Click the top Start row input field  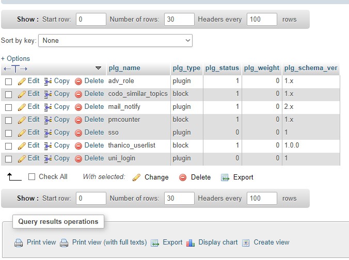coord(91,20)
